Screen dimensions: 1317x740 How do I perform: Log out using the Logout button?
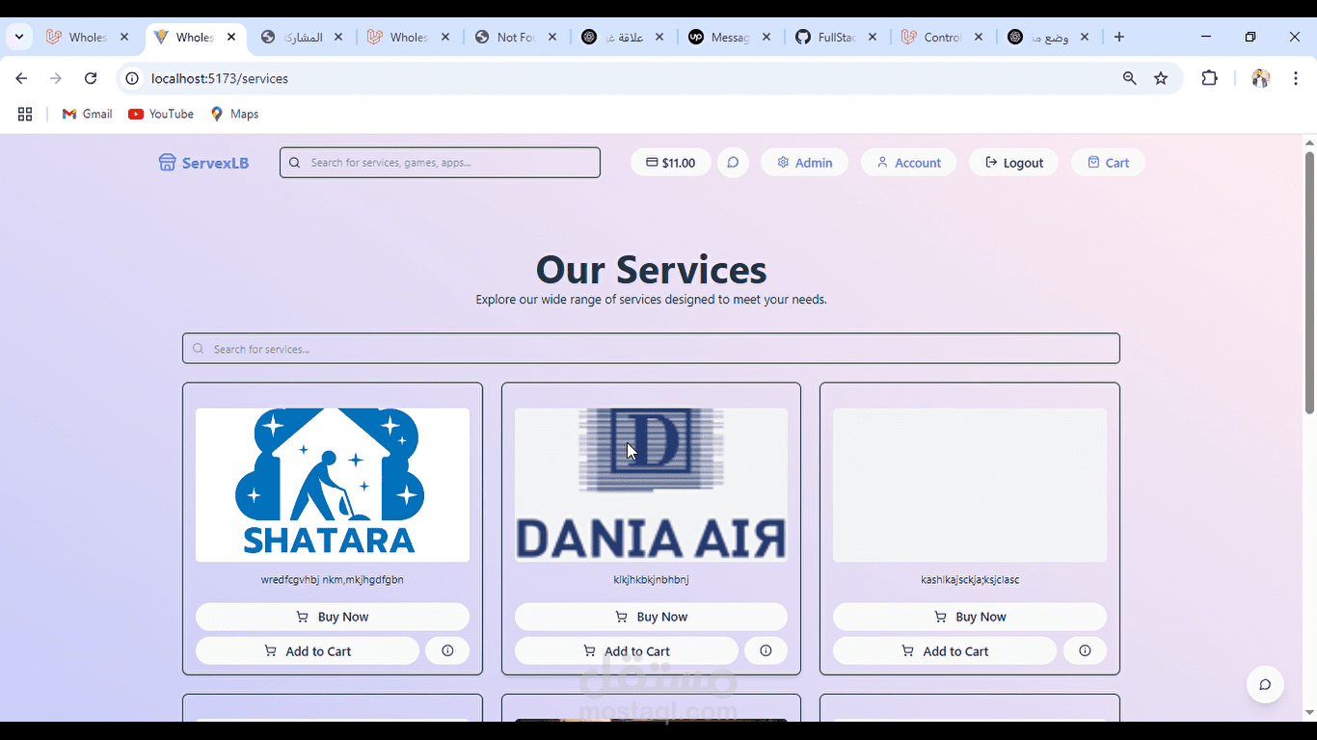click(1013, 162)
